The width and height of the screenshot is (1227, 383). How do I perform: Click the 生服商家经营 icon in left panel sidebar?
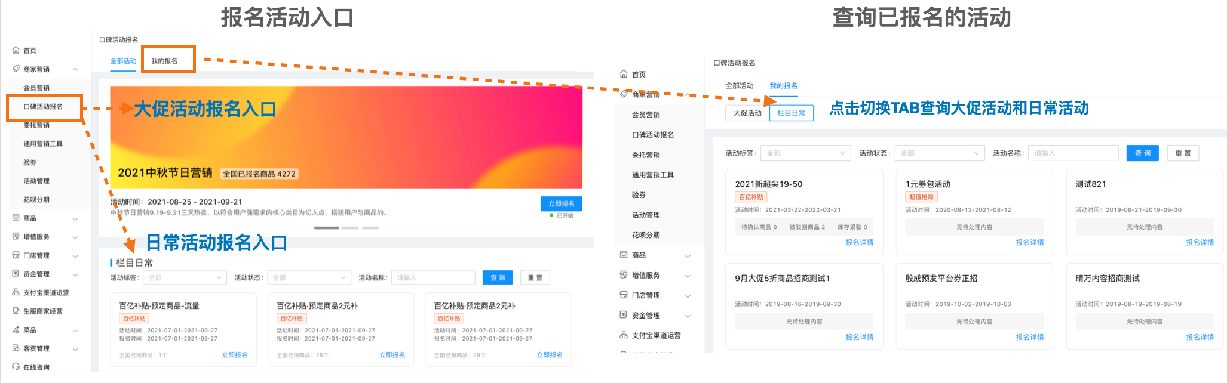click(16, 311)
